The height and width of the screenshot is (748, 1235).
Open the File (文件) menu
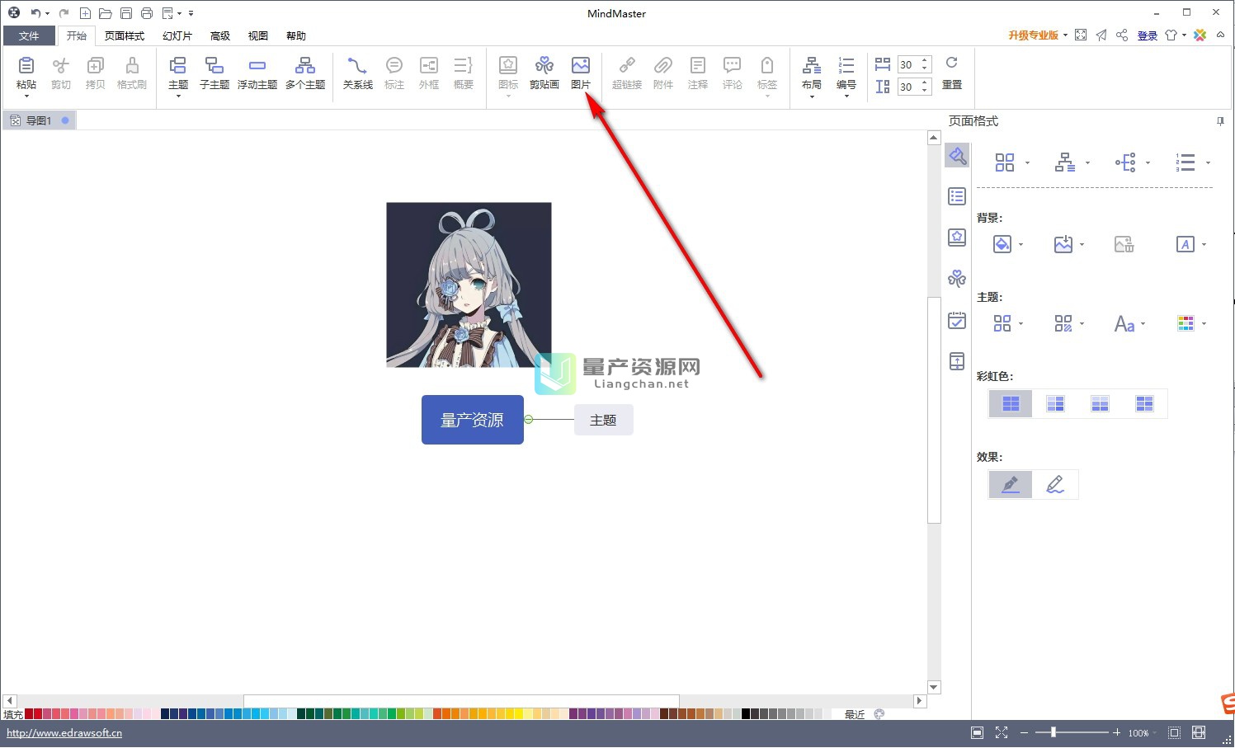tap(29, 35)
